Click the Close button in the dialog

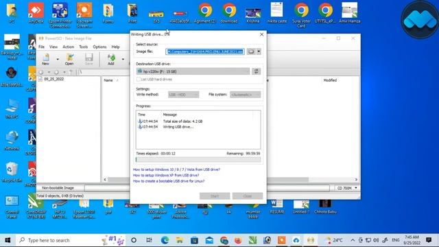[x=248, y=196]
